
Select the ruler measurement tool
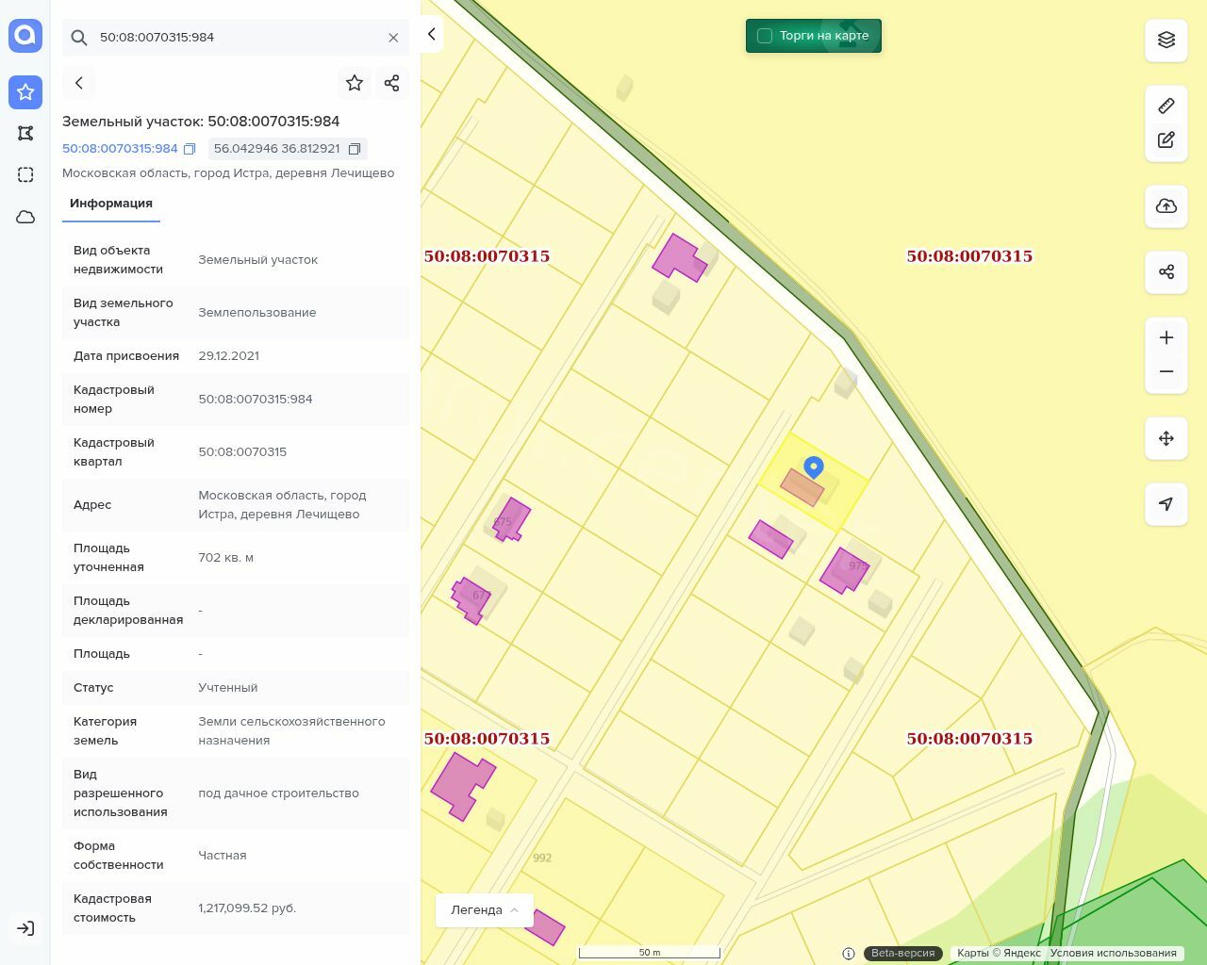pos(1166,106)
